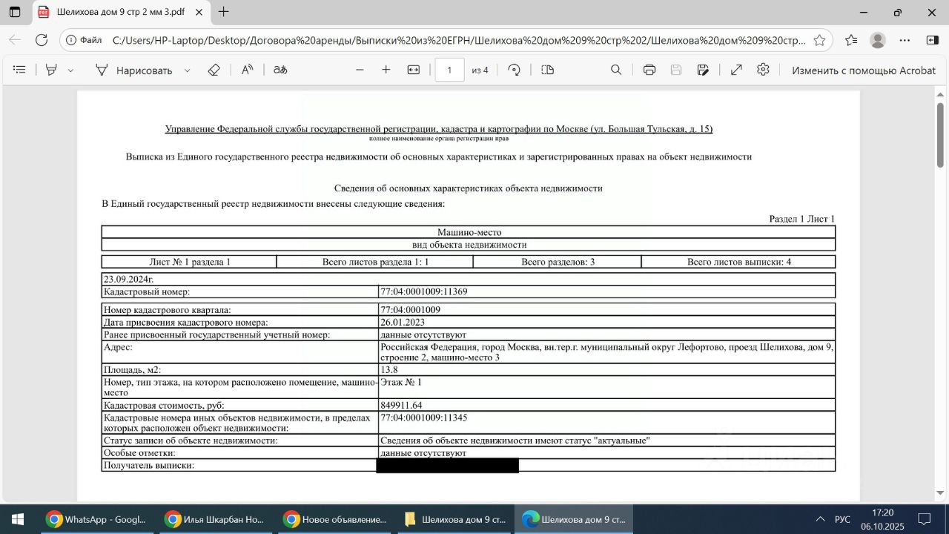The height and width of the screenshot is (534, 949).
Task: Click the Получатель выписки: label
Action: pyautogui.click(x=148, y=465)
